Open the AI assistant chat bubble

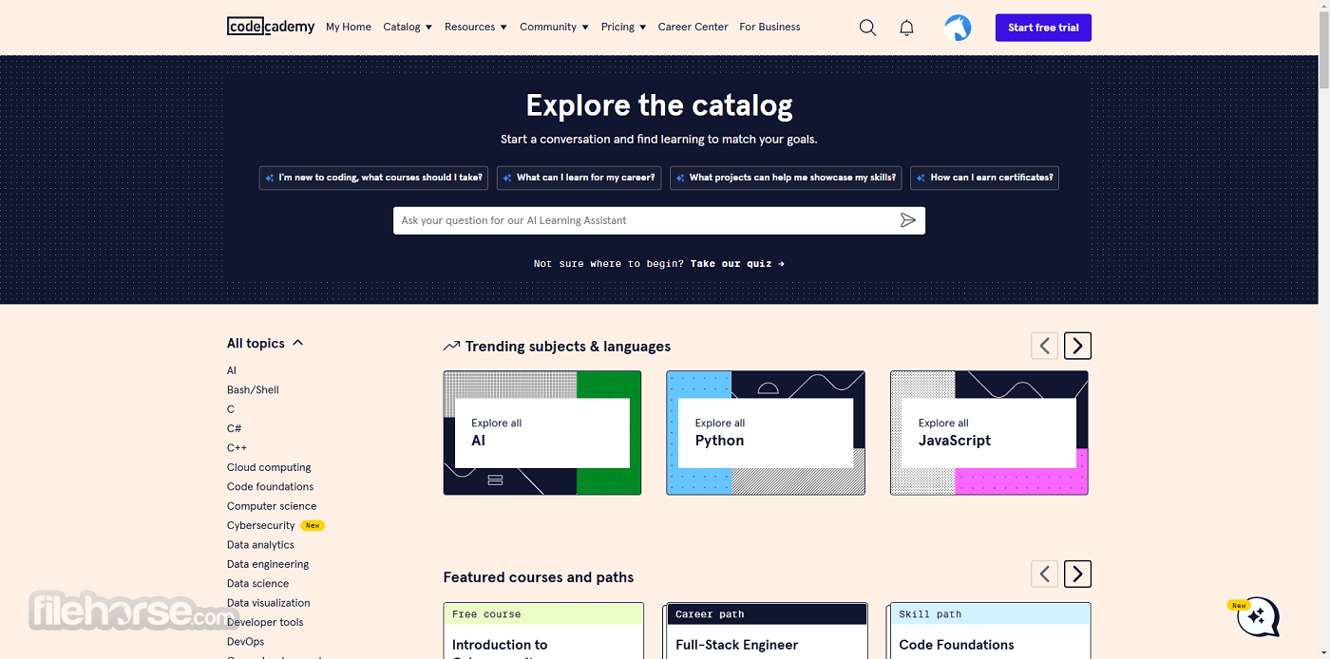tap(1258, 617)
